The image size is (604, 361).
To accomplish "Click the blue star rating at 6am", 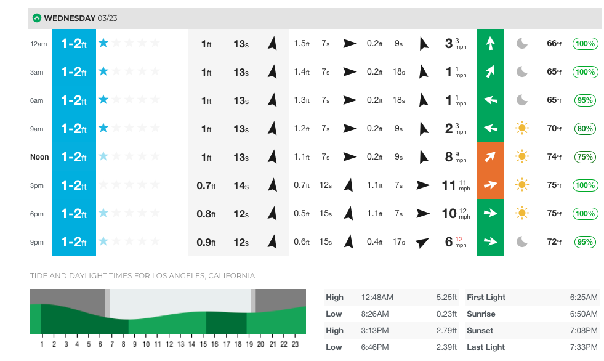I will 103,100.
